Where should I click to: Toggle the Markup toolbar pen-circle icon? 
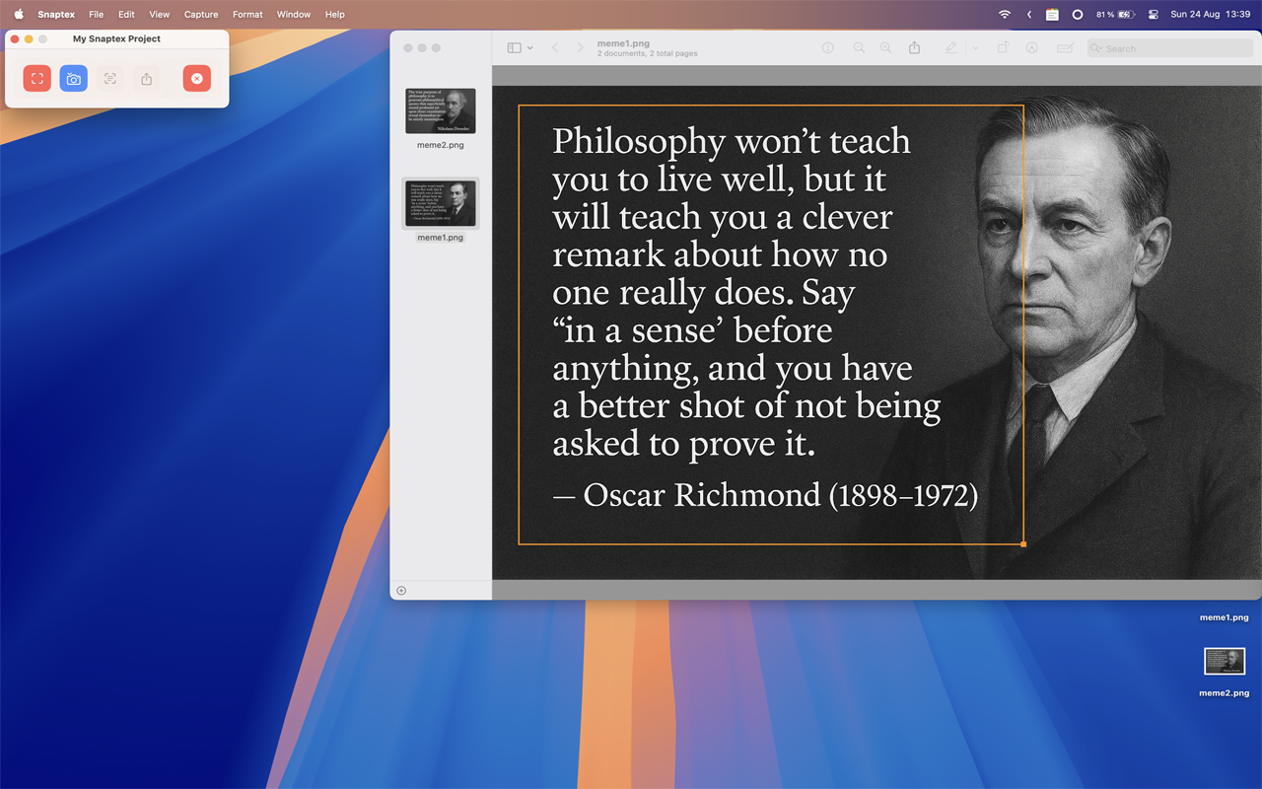pos(1031,48)
